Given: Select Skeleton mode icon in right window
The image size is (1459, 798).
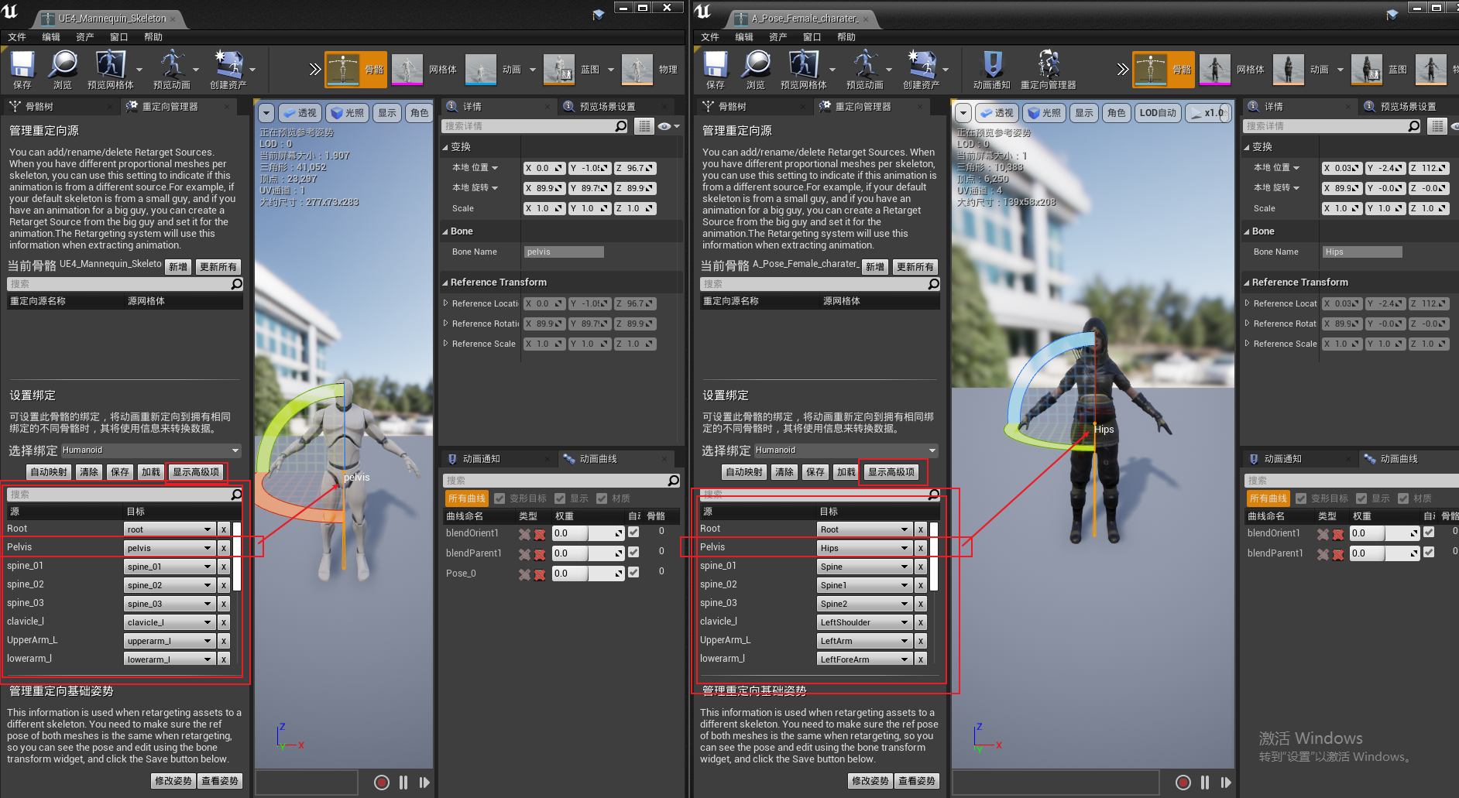Looking at the screenshot, I should [x=1163, y=70].
